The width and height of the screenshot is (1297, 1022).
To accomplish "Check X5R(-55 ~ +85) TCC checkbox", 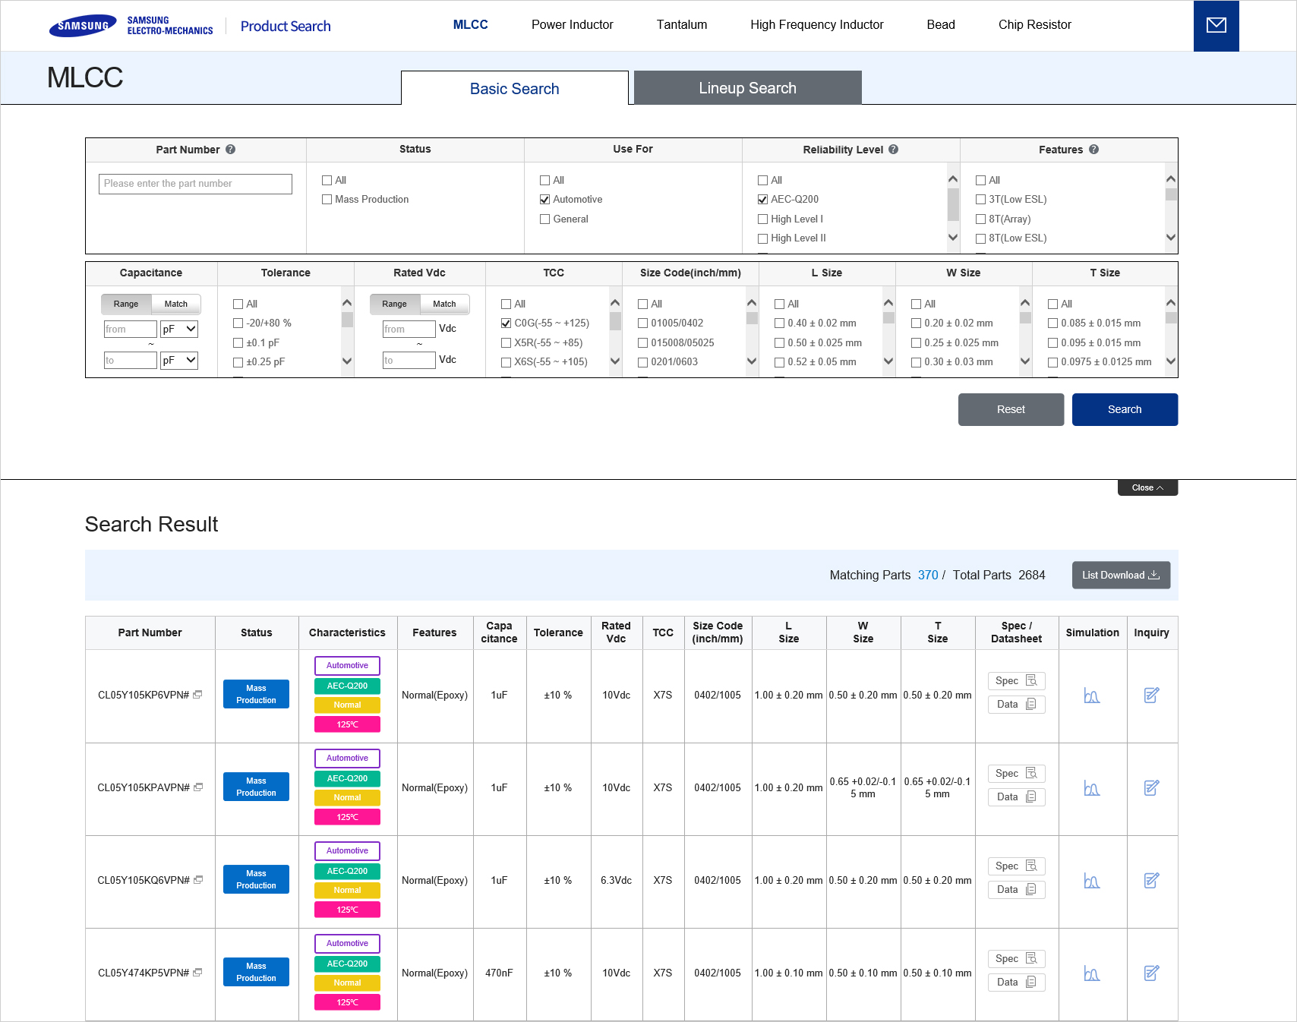I will pyautogui.click(x=506, y=343).
